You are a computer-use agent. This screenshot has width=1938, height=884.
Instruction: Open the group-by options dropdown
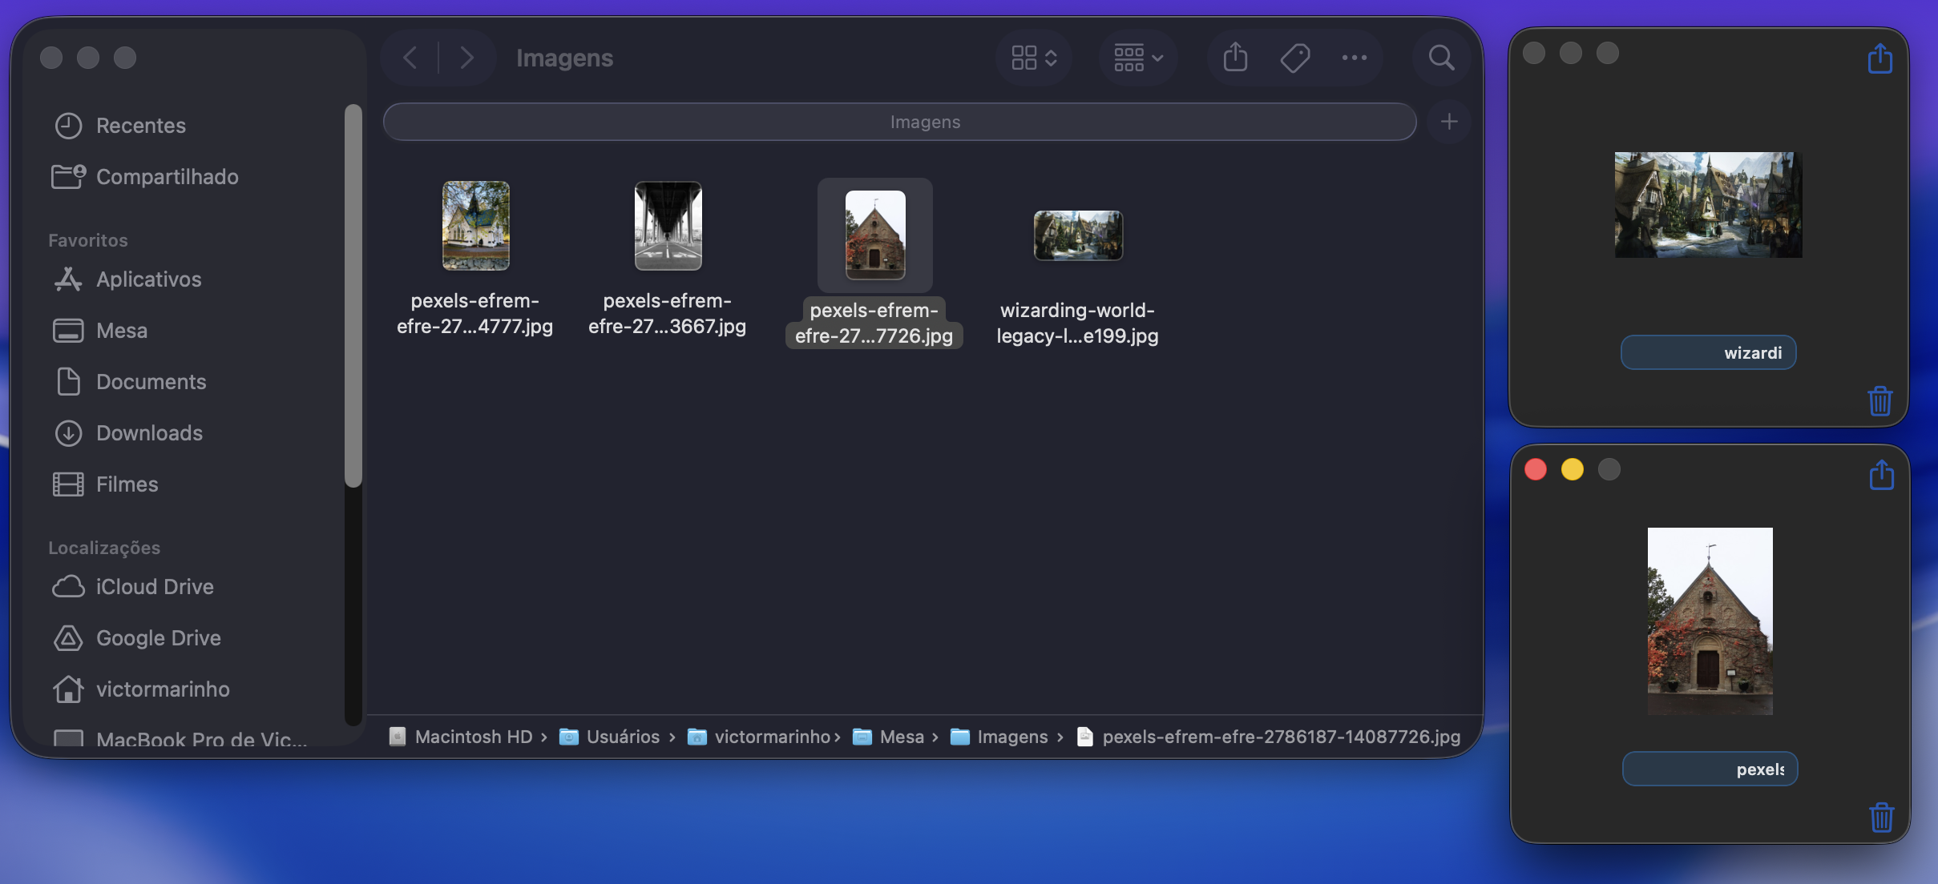[x=1138, y=58]
